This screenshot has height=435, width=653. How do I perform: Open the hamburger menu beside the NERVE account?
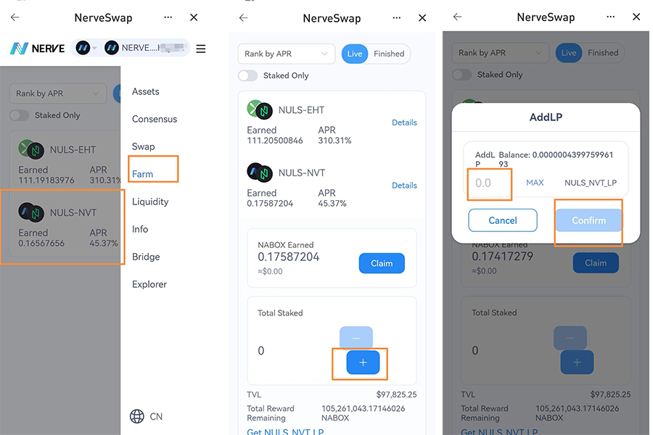(x=201, y=49)
